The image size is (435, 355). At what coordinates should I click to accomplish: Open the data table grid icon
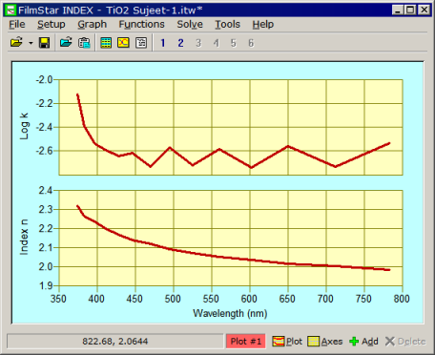tap(106, 43)
